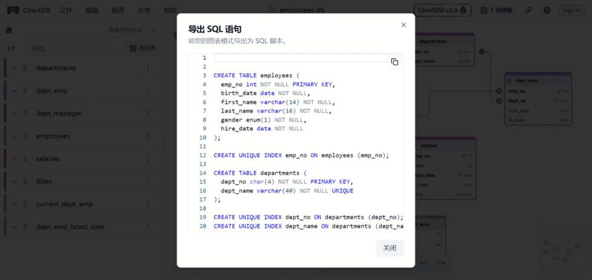This screenshot has width=592, height=280.
Task: Open the language globe icon
Action: point(546,10)
